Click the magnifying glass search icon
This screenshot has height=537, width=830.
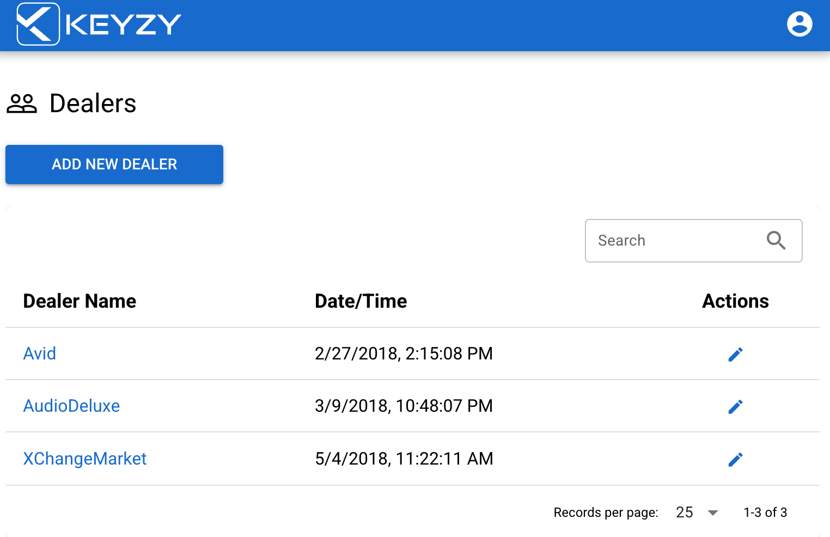click(x=776, y=240)
